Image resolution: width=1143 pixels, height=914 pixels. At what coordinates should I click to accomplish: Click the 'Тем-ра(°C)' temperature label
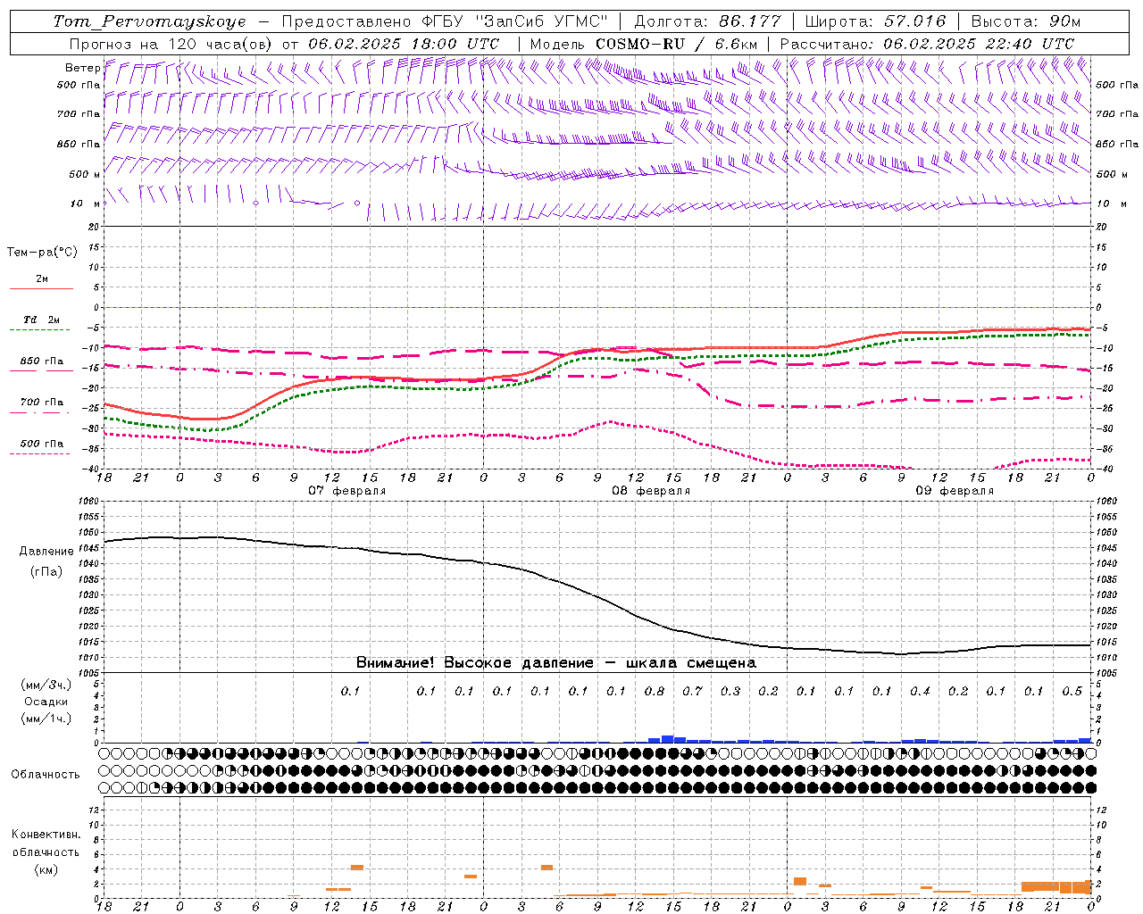coord(42,253)
